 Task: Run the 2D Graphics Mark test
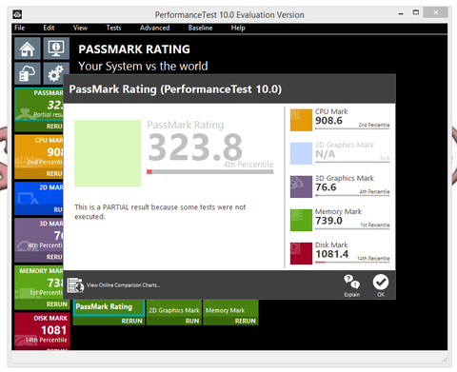[192, 321]
